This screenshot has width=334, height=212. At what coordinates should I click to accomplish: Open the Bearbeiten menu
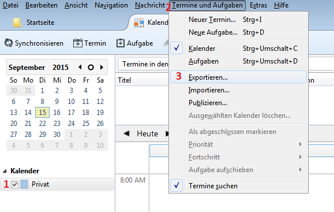point(42,5)
